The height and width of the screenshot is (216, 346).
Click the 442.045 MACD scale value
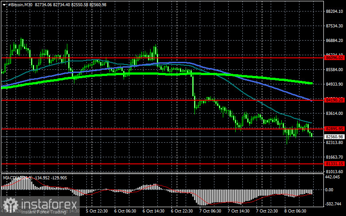coord(333,177)
